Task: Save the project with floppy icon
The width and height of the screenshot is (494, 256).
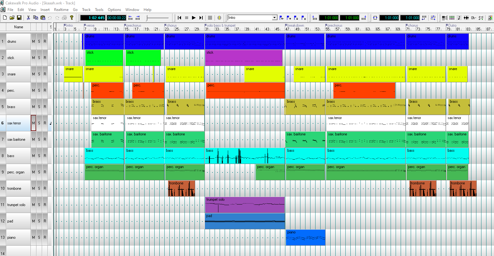Action: point(19,18)
